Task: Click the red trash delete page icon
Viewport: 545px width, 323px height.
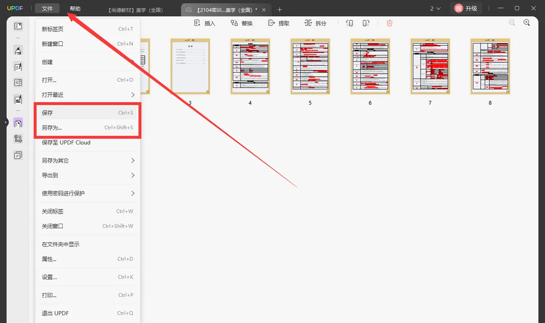Action: click(390, 23)
